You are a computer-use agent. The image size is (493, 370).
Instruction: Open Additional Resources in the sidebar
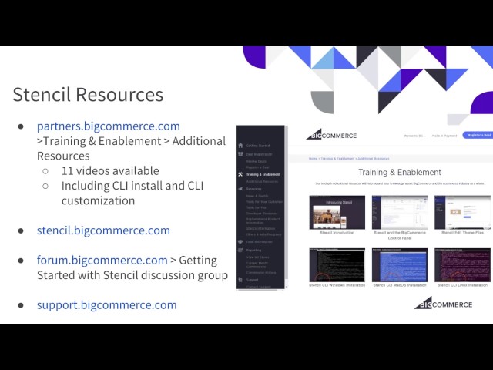click(262, 182)
